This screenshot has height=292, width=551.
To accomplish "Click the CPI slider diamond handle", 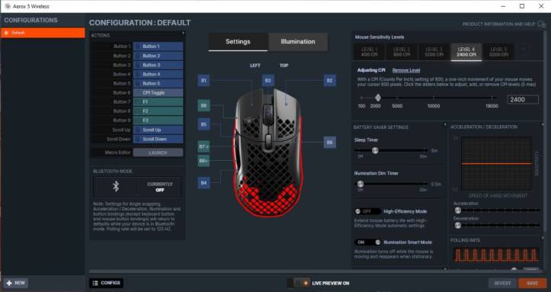I will (378, 98).
